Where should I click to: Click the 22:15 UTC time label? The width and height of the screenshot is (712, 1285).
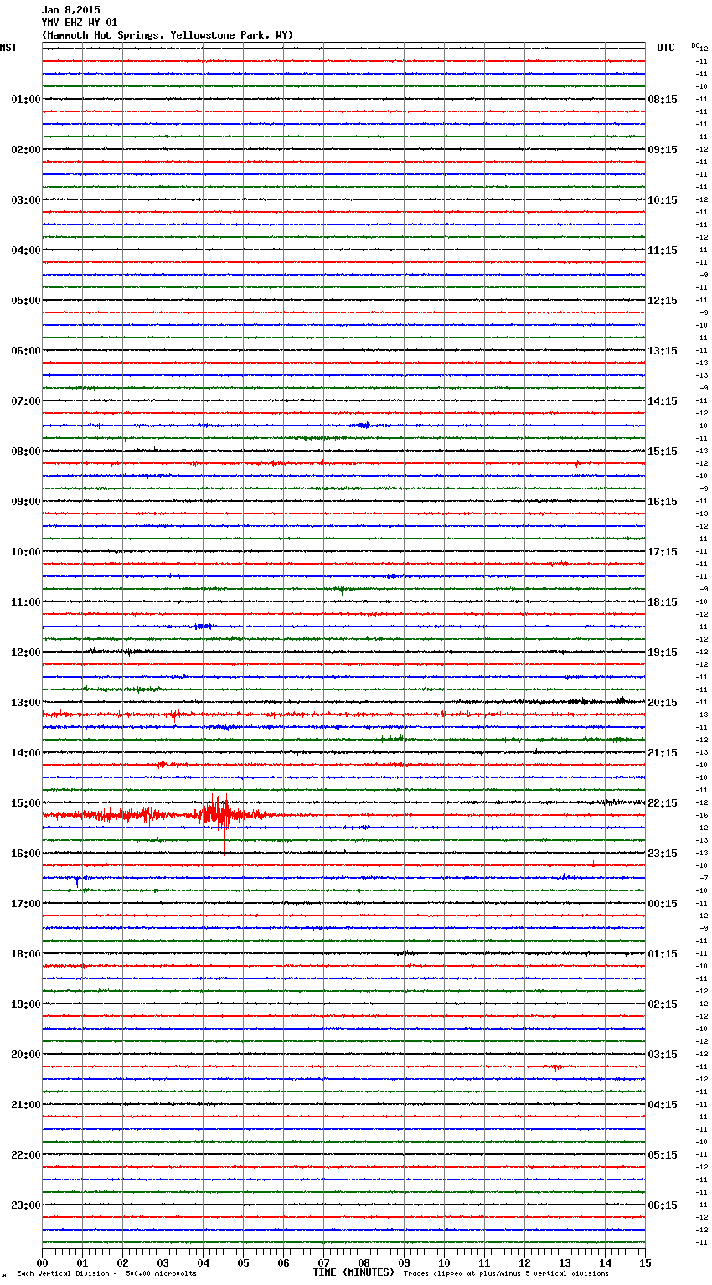tap(663, 803)
